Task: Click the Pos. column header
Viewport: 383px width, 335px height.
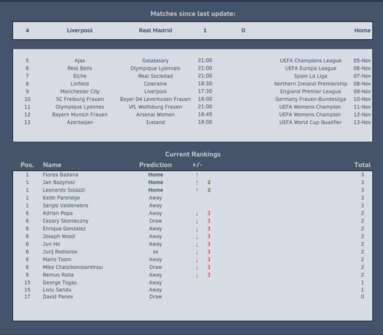Action: tap(28, 165)
